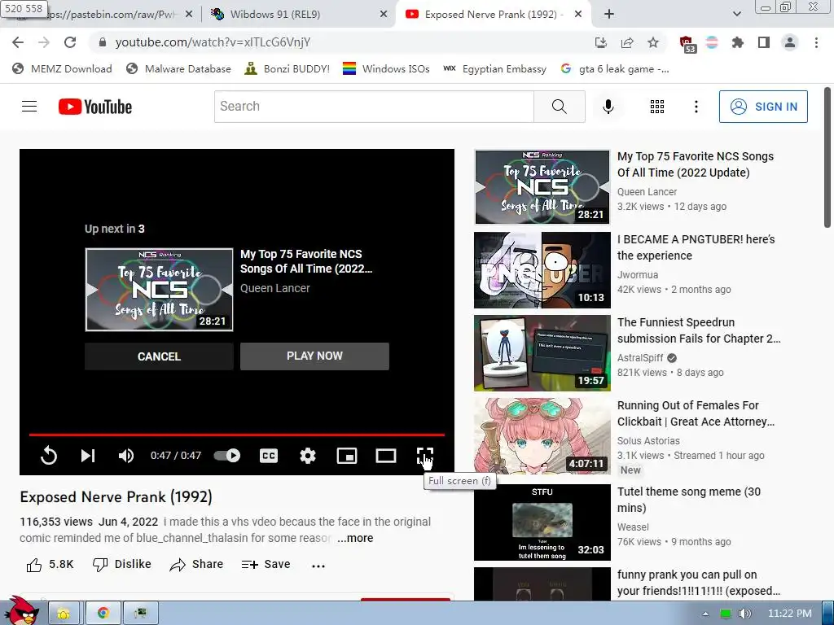Click PLAY NOW button
834x625 pixels.
pyautogui.click(x=314, y=356)
